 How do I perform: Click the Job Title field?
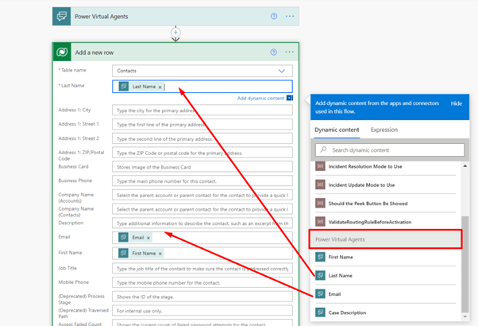[x=202, y=269]
